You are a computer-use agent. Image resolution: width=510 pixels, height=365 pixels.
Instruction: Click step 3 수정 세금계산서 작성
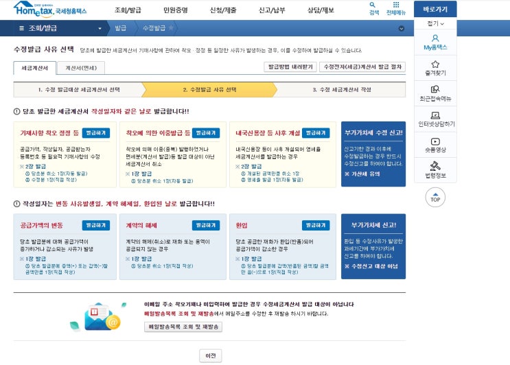(x=342, y=90)
